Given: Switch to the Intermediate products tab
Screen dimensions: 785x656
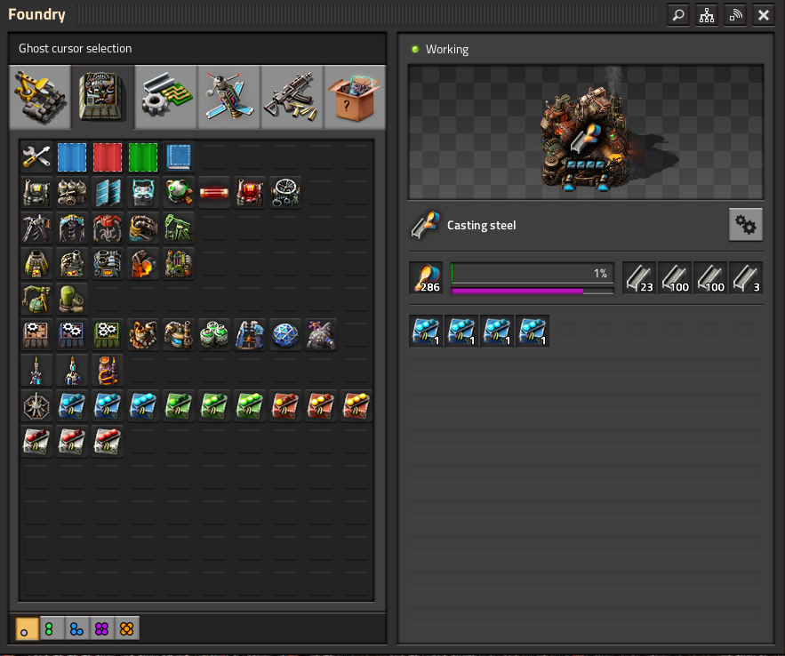Looking at the screenshot, I should click(166, 98).
